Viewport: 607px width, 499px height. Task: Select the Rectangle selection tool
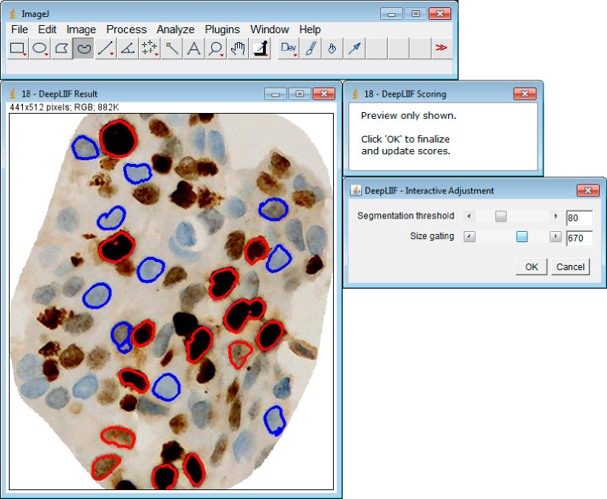coord(18,49)
